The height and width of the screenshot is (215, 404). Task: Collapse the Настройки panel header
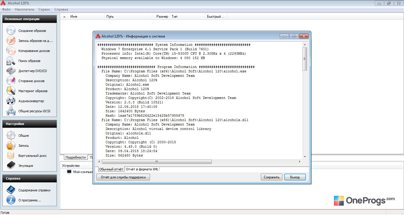tap(30, 124)
